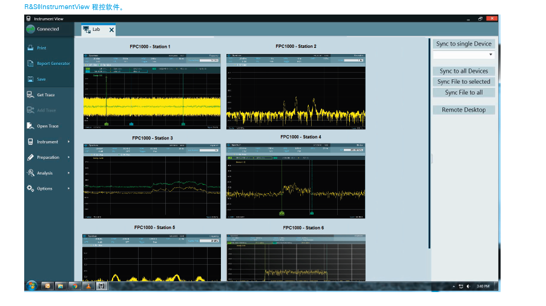Viewport: 546px width, 306px height.
Task: Open the Windows Start orb
Action: coord(31,286)
